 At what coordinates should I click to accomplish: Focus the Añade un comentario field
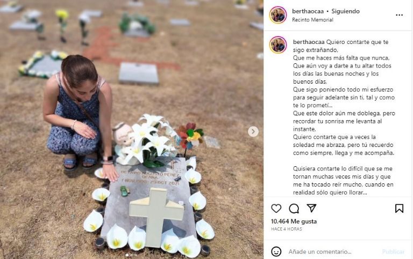(332, 251)
